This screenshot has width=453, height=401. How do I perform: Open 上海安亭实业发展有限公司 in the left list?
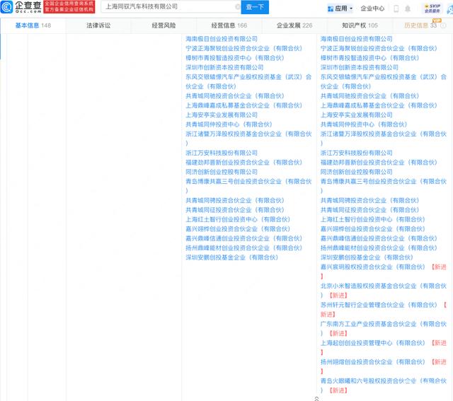(222, 115)
